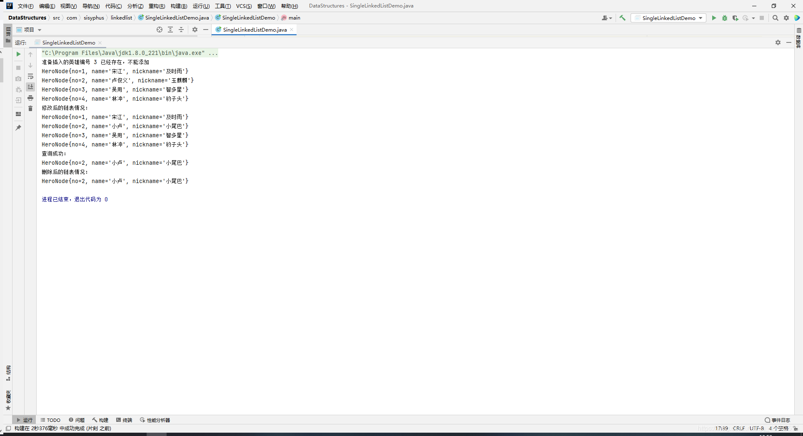Run with coverage icon in toolbar
The height and width of the screenshot is (436, 803).
click(736, 18)
